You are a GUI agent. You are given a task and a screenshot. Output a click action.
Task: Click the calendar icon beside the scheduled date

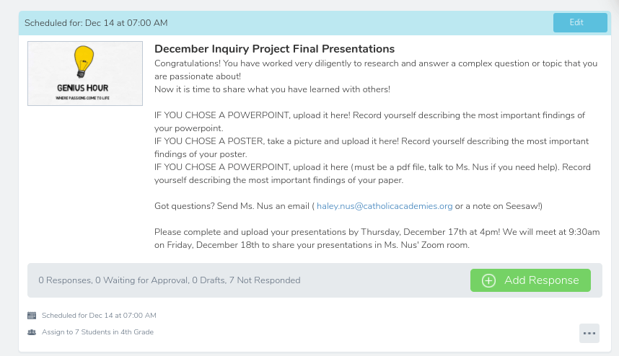click(x=32, y=316)
